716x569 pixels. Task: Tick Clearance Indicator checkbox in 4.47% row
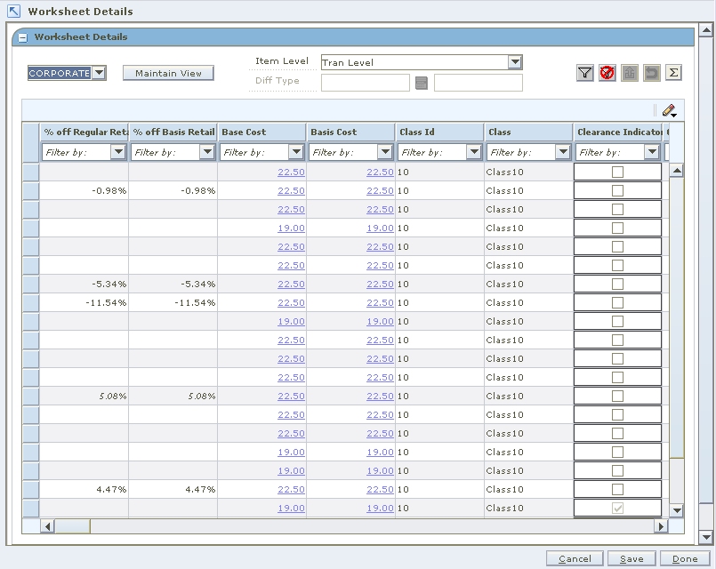click(617, 490)
